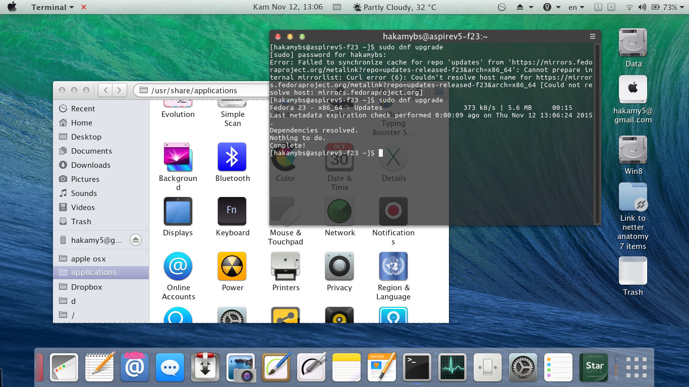Open the Link to netter anatomy folder
This screenshot has width=689, height=387.
click(633, 197)
